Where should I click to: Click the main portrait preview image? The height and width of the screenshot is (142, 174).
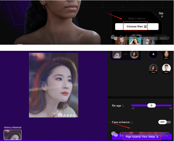point(53,85)
